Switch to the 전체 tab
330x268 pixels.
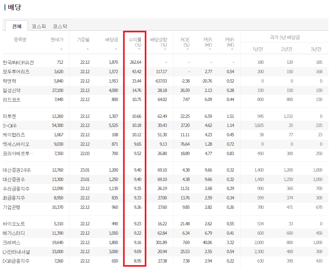(17, 26)
